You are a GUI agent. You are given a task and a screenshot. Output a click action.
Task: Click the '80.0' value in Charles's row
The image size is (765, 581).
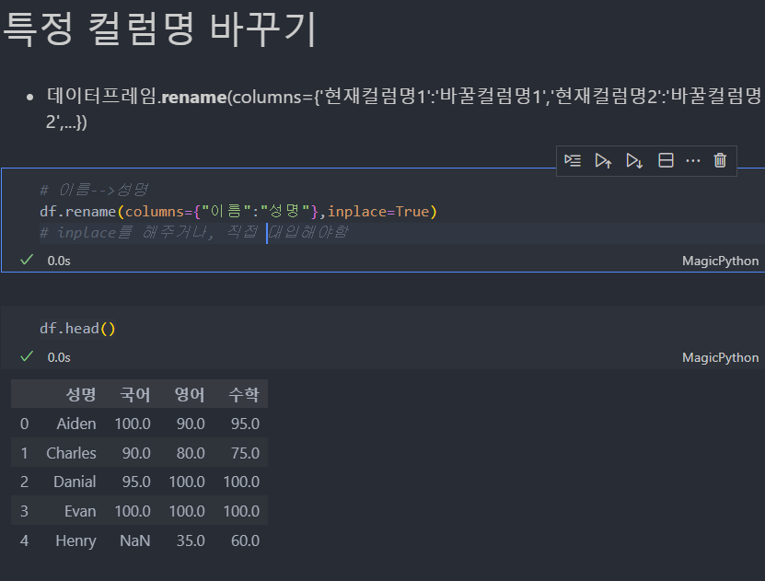191,453
